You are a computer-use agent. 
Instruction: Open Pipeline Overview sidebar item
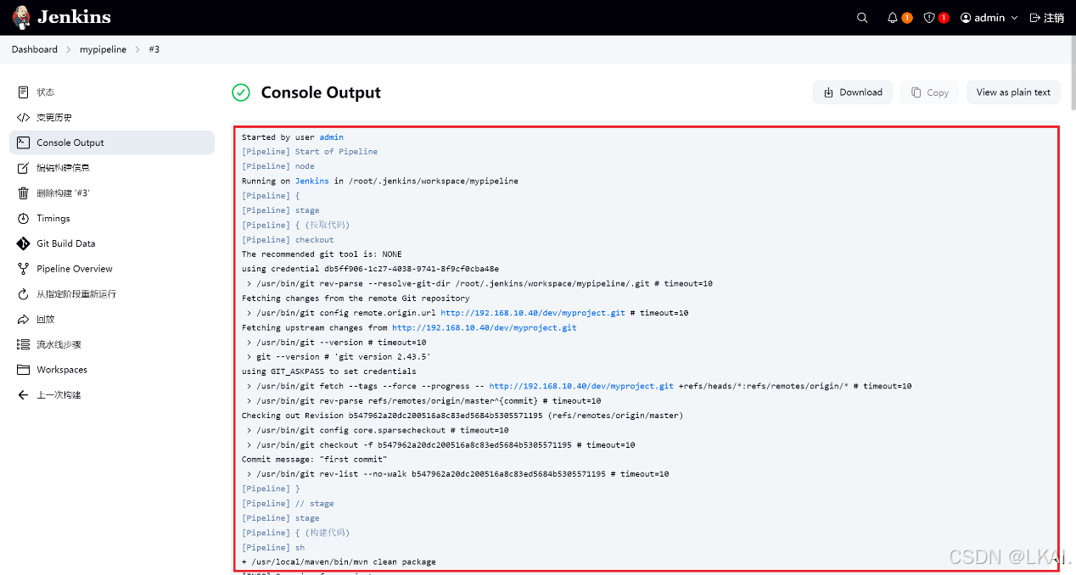point(112,269)
